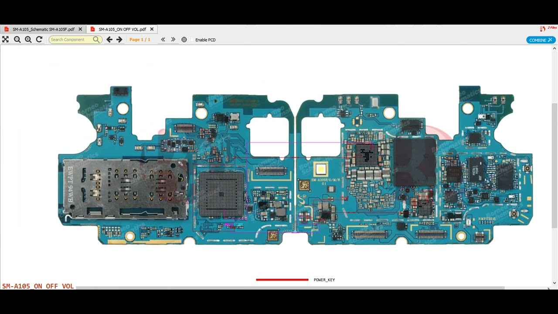Screen dimensions: 558x314
Task: Click the search magnifier in Search Component
Action: 96,40
